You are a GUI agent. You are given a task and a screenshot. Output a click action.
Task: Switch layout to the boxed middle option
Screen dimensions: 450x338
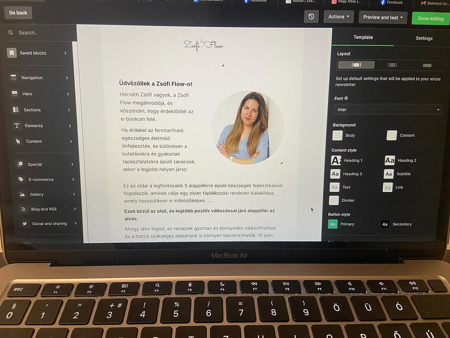click(x=392, y=65)
